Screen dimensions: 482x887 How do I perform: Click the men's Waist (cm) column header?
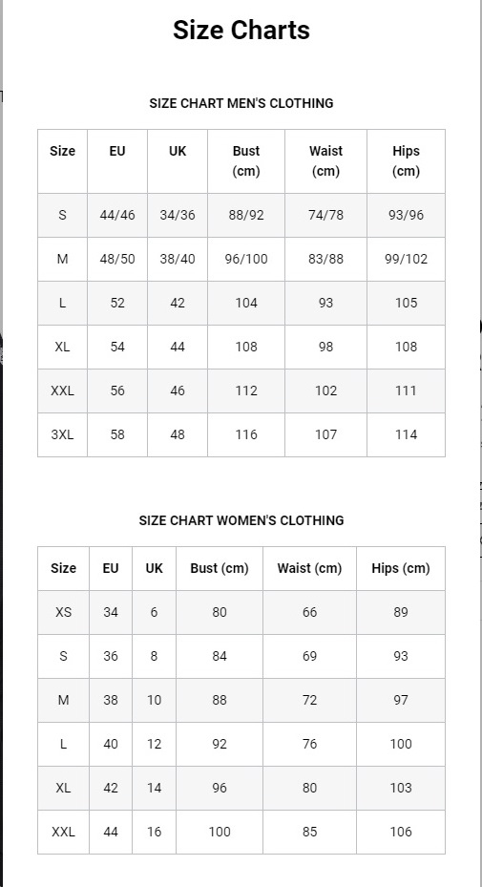coord(325,161)
